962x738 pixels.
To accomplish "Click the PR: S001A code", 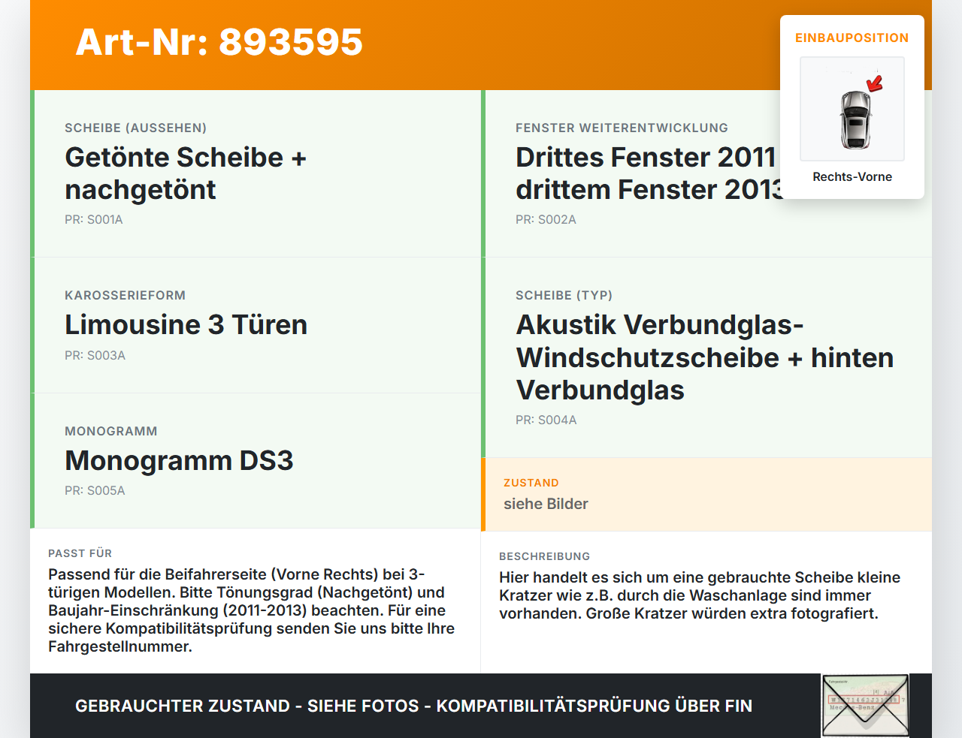I will (94, 219).
